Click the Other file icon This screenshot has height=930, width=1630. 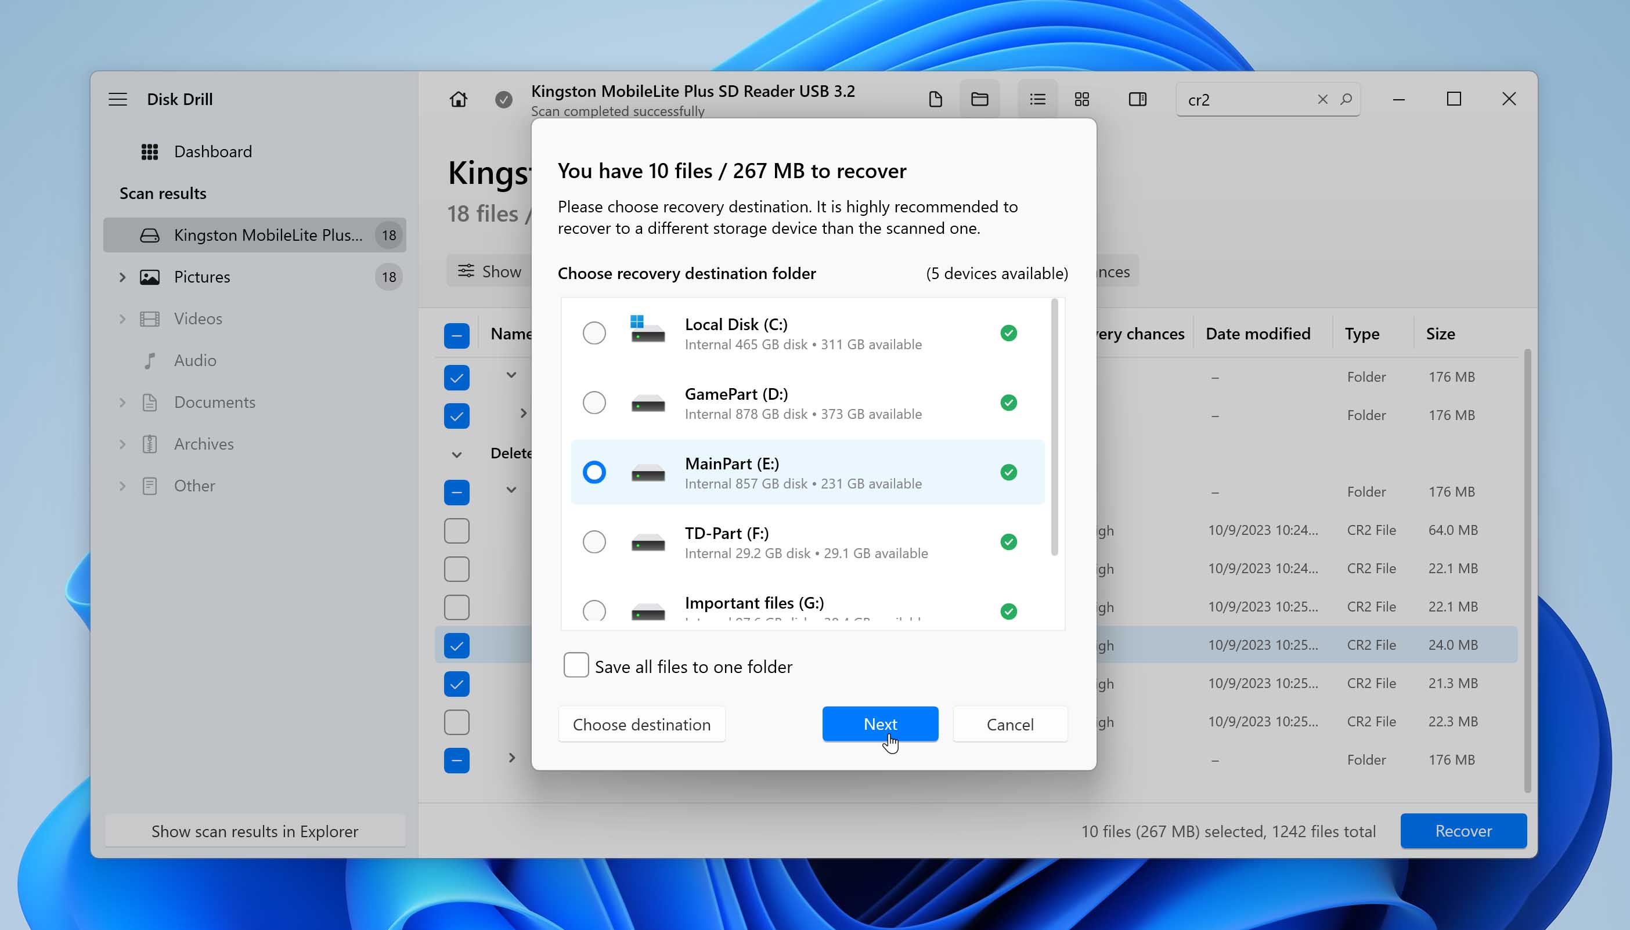pos(150,486)
